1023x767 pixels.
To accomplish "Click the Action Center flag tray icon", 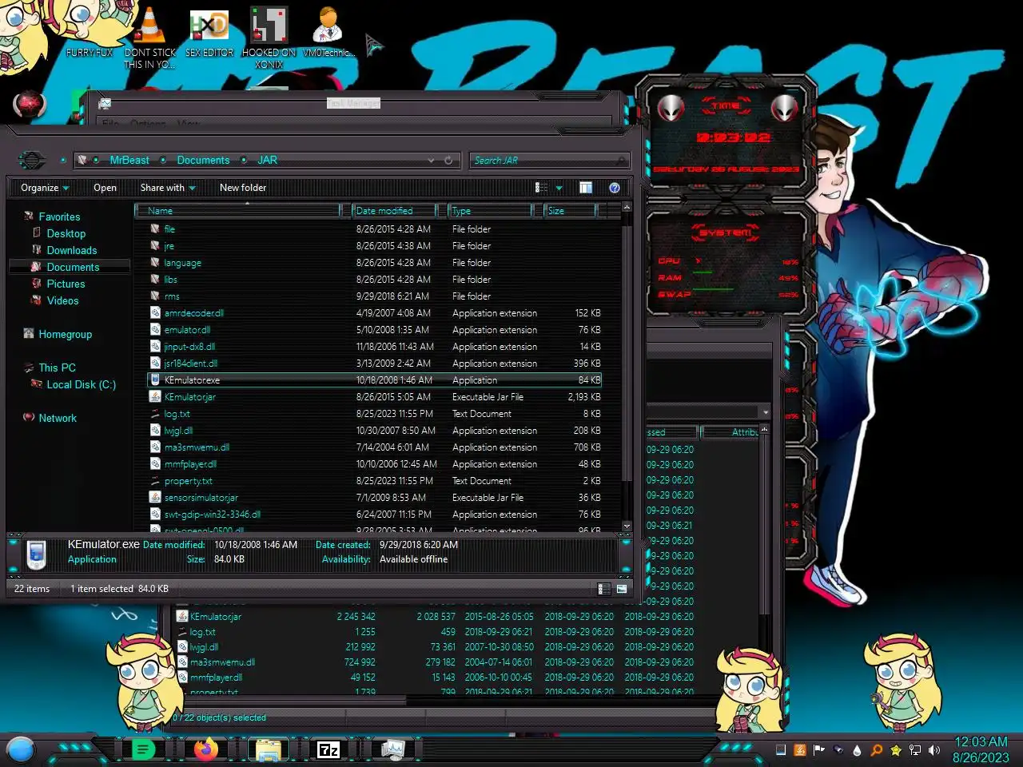I will pyautogui.click(x=819, y=750).
